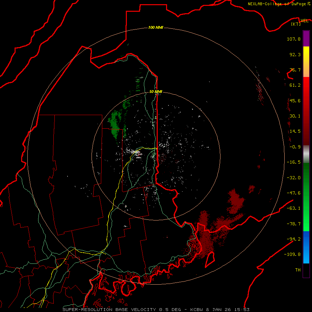Click the -78.7 scale value

[294, 224]
